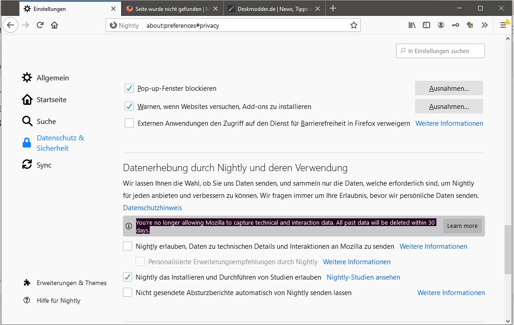
Task: Switch to the Deskmodder.de tab
Action: tap(274, 9)
